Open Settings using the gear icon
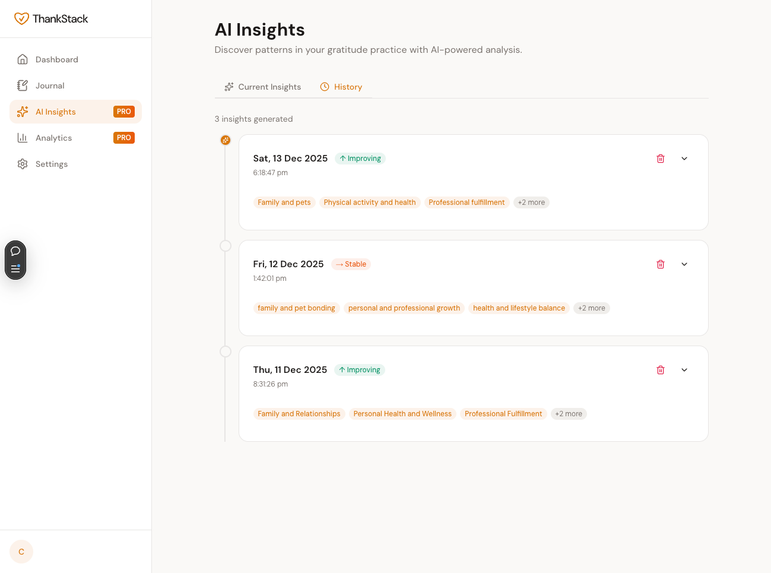 pos(23,164)
